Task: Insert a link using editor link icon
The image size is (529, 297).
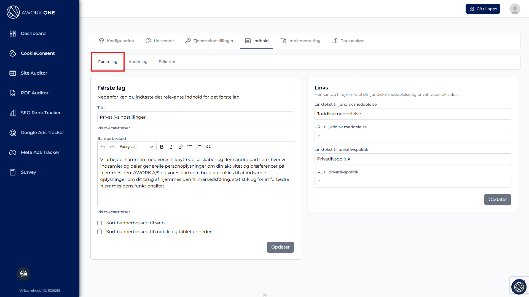Action: tap(181, 147)
